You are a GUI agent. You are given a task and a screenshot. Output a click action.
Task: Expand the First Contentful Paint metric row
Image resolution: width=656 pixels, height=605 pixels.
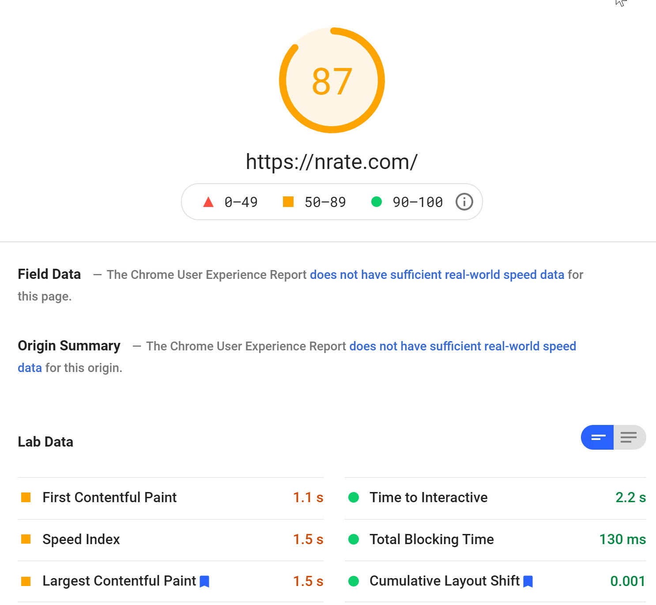click(170, 498)
